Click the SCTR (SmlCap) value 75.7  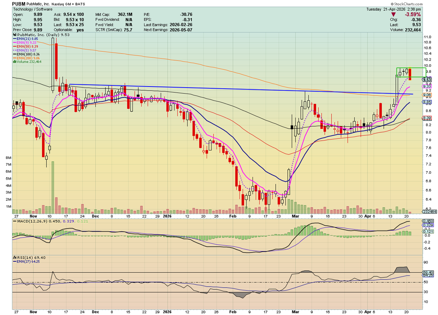(x=128, y=30)
